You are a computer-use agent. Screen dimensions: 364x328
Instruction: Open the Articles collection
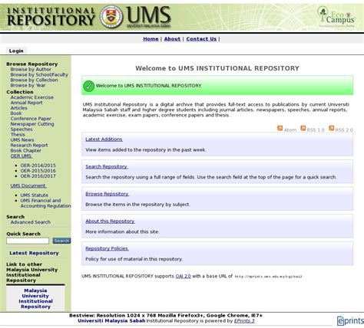point(18,108)
